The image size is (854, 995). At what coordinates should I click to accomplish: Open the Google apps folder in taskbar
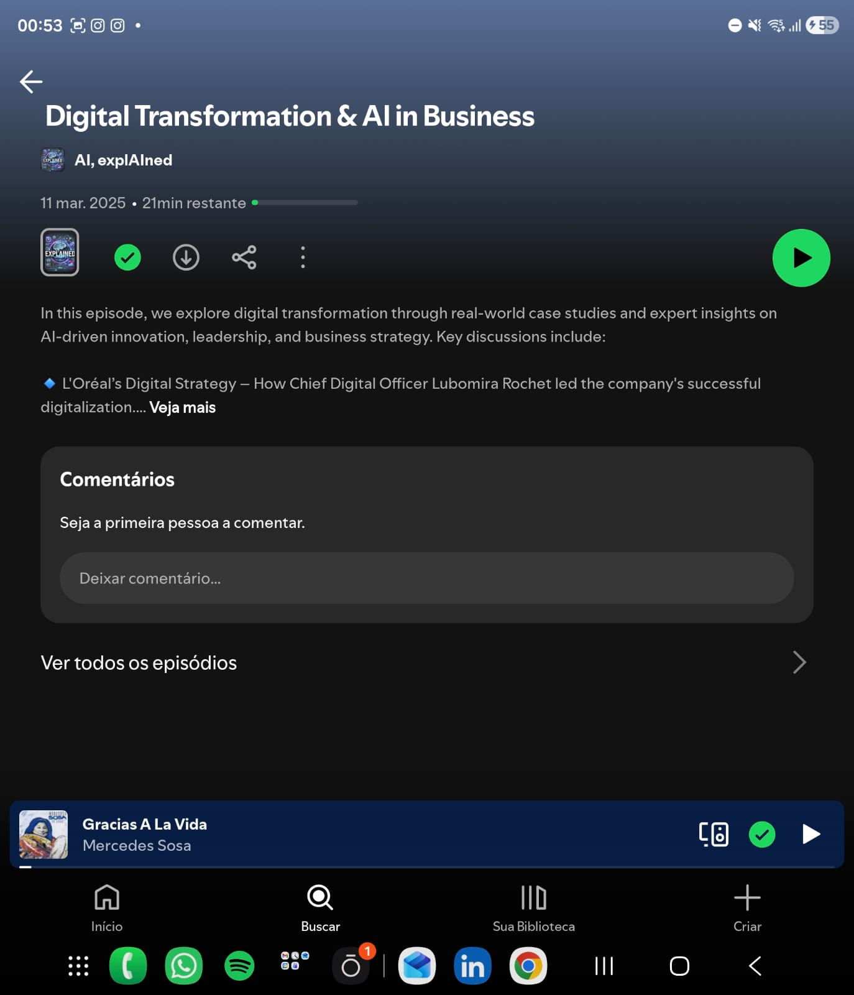295,961
